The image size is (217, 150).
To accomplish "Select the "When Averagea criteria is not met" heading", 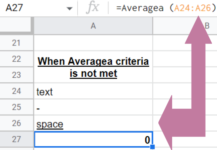I will (x=93, y=68).
